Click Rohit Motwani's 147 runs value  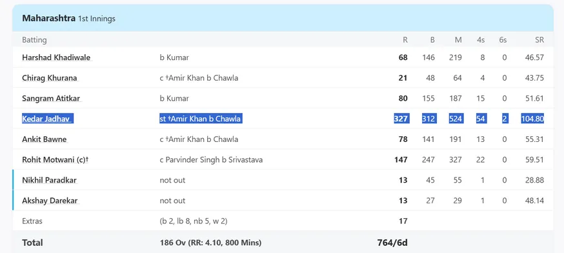tap(401, 160)
